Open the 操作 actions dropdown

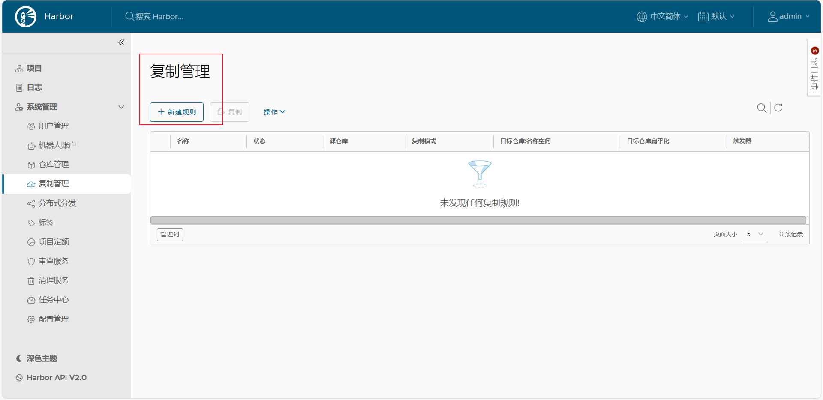point(274,112)
